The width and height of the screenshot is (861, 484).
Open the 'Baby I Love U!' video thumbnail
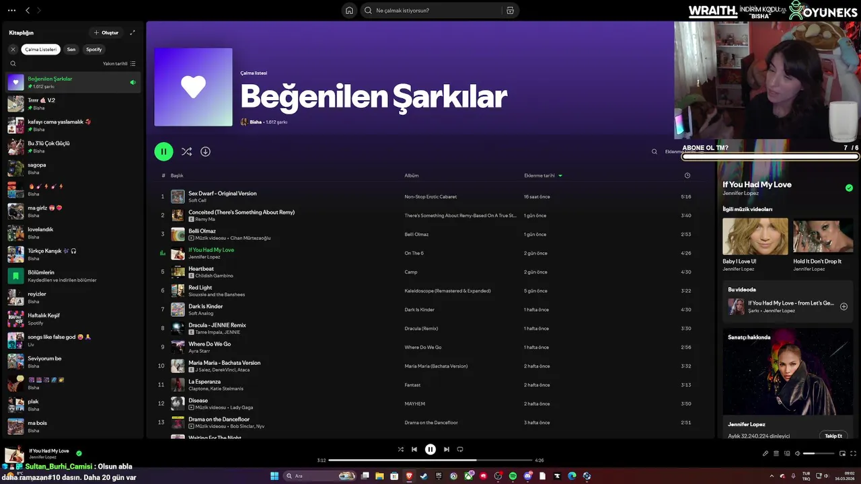click(x=755, y=236)
